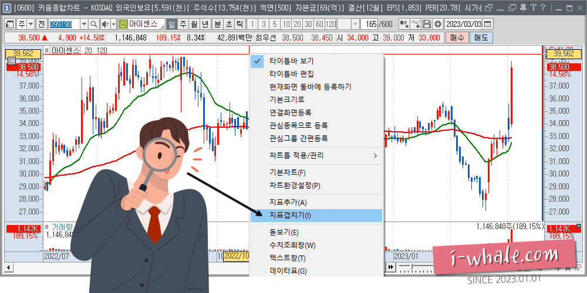
Task: Select 초 second period toggle
Action: tap(229, 25)
